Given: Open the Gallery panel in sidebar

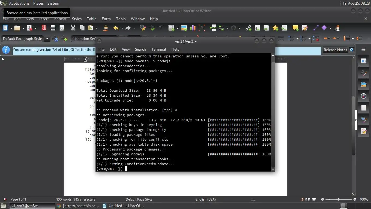Looking at the screenshot, I should pyautogui.click(x=363, y=84).
